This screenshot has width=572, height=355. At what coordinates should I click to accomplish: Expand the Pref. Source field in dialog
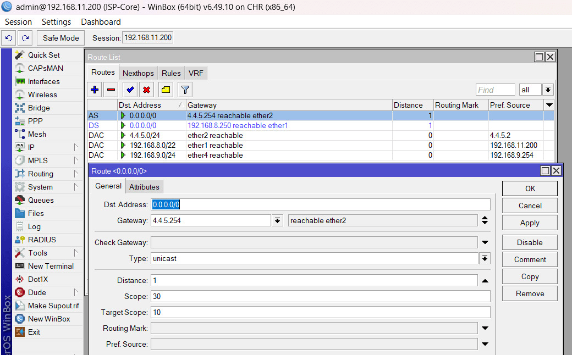[485, 344]
